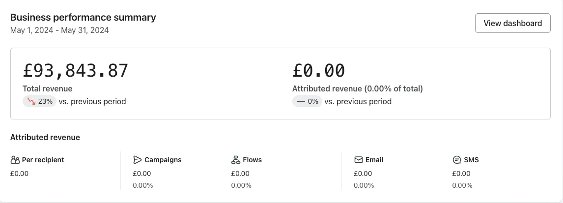
Task: Click the Campaigns paper plane icon
Action: (x=137, y=160)
